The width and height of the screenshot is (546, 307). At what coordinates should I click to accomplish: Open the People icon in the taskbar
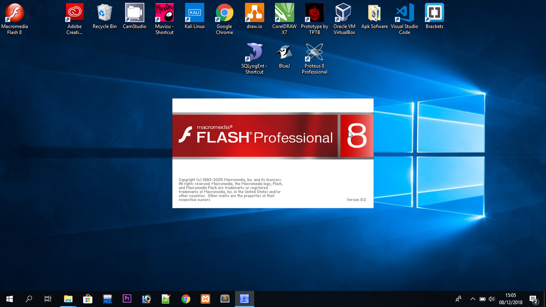click(459, 299)
